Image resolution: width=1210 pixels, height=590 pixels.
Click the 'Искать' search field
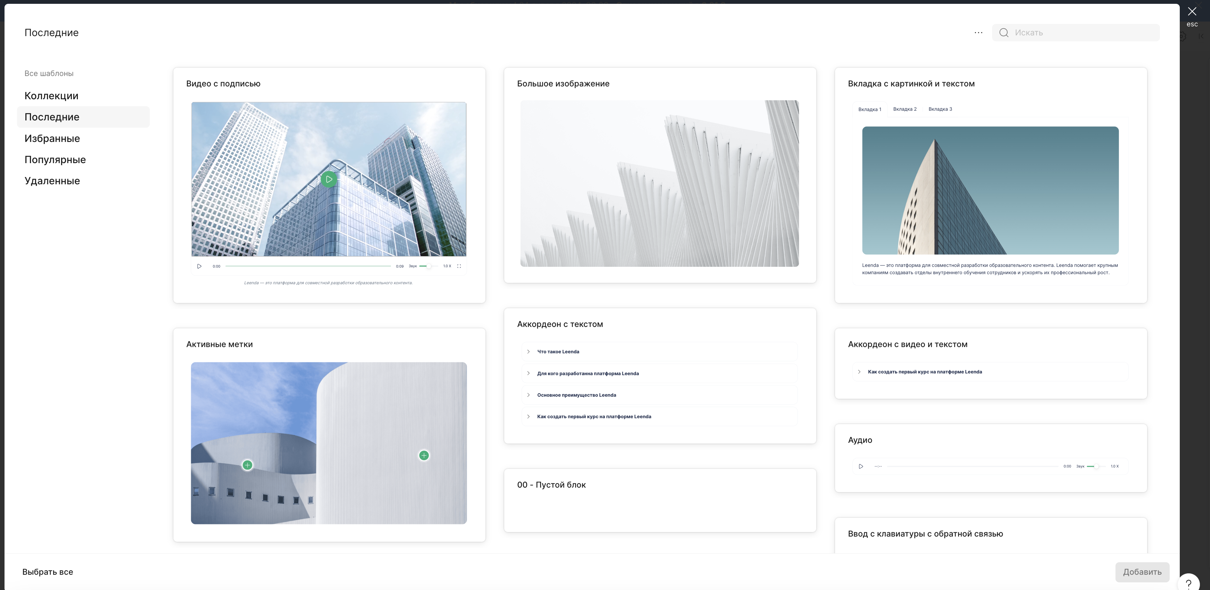click(1080, 33)
